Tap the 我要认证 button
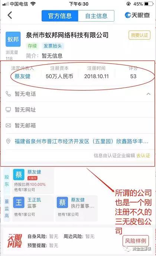The width and height of the screenshot is (156, 256). point(139,35)
